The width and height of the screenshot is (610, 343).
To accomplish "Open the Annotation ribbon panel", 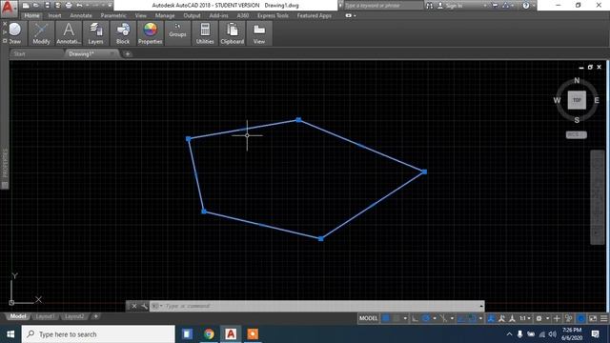I will [x=69, y=33].
